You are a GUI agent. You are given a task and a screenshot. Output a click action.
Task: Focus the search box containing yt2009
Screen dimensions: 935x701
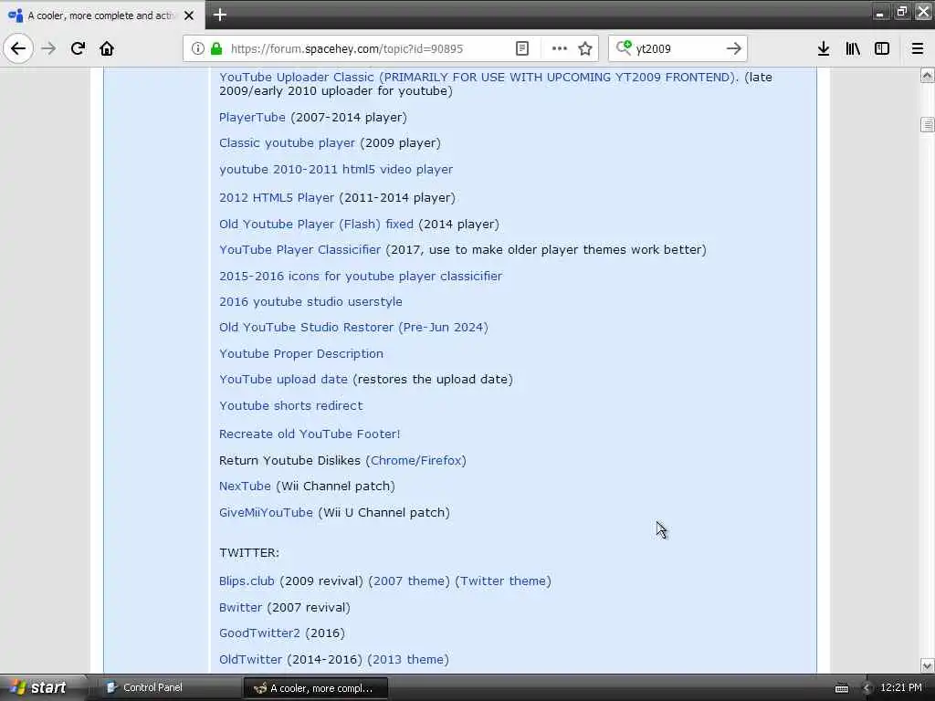(677, 49)
